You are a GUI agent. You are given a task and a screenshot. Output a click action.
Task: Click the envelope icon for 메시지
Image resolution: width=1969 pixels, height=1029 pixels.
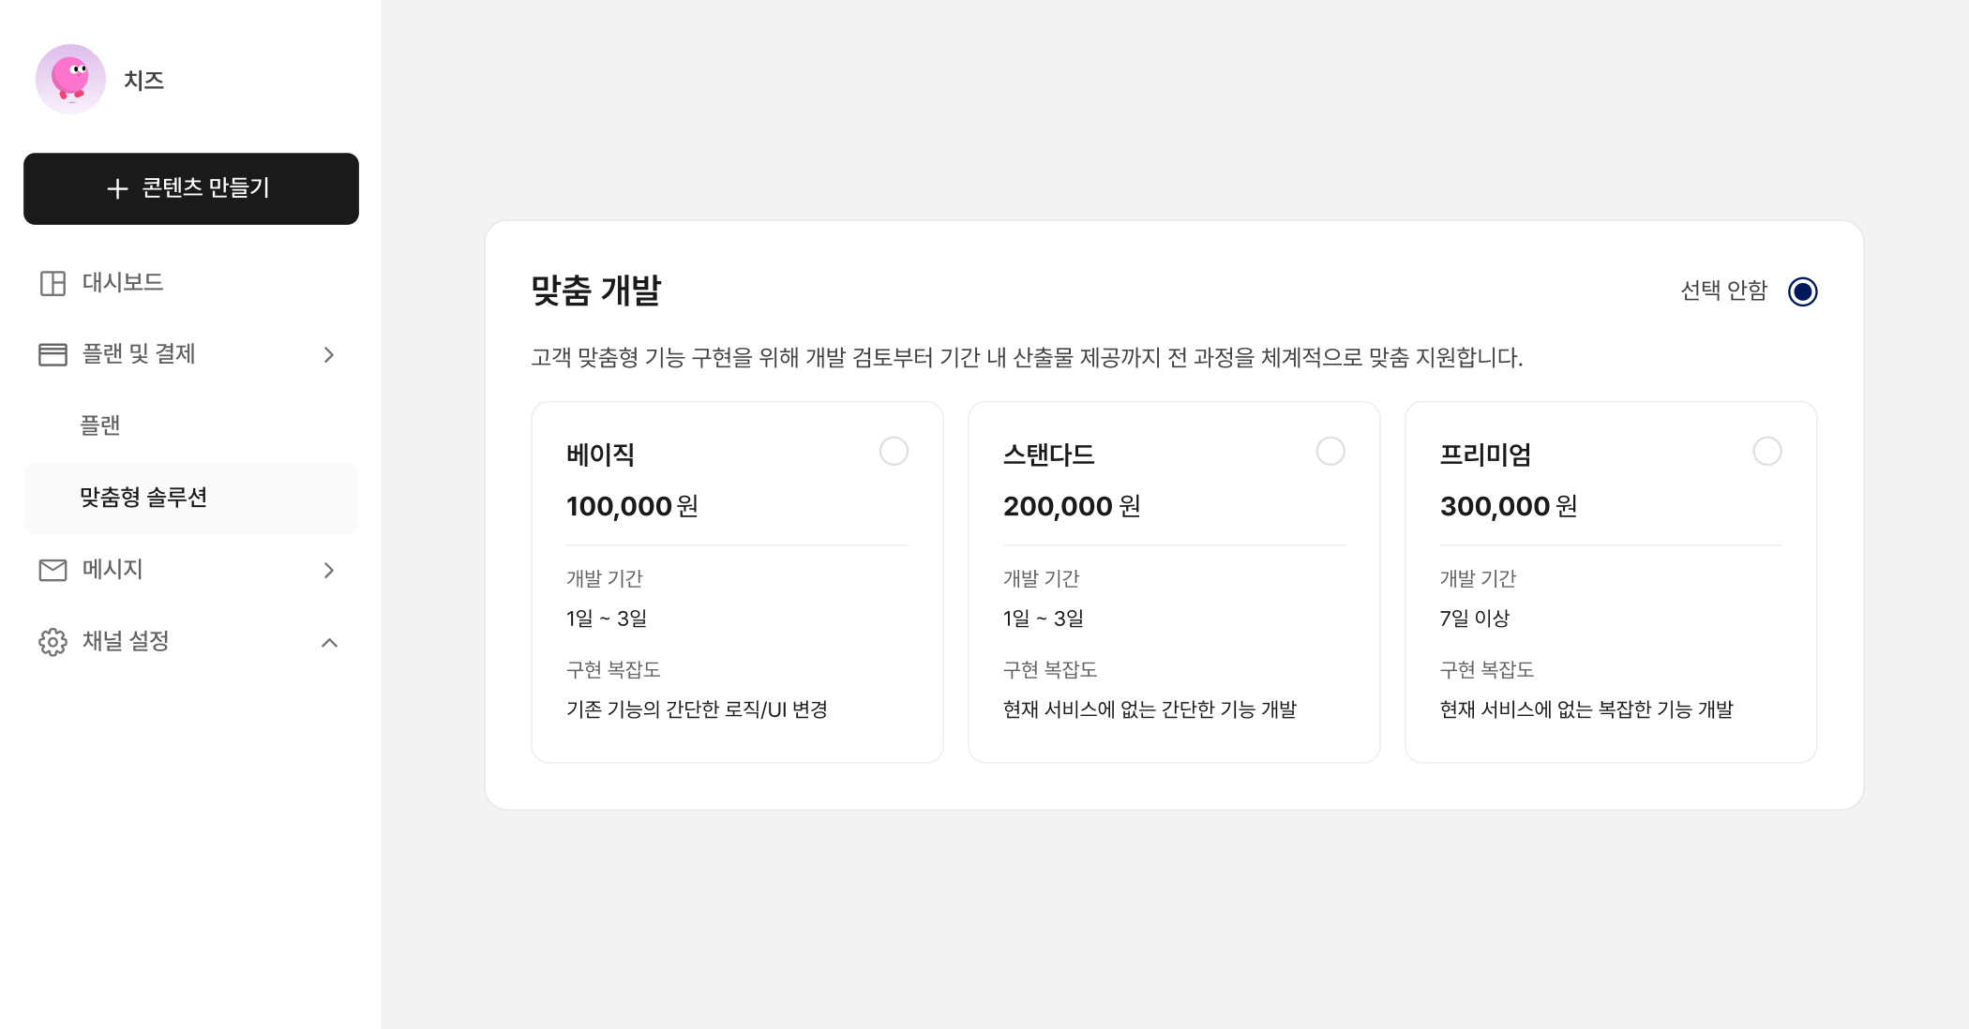point(53,570)
